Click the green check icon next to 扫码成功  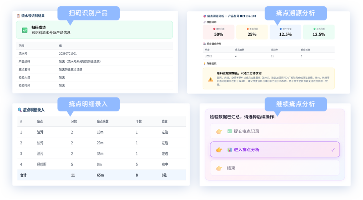(x=25, y=30)
